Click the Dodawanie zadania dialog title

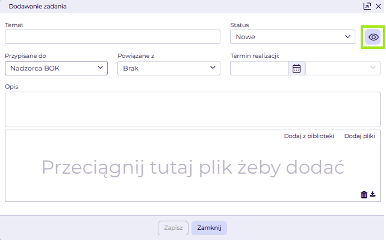point(38,7)
